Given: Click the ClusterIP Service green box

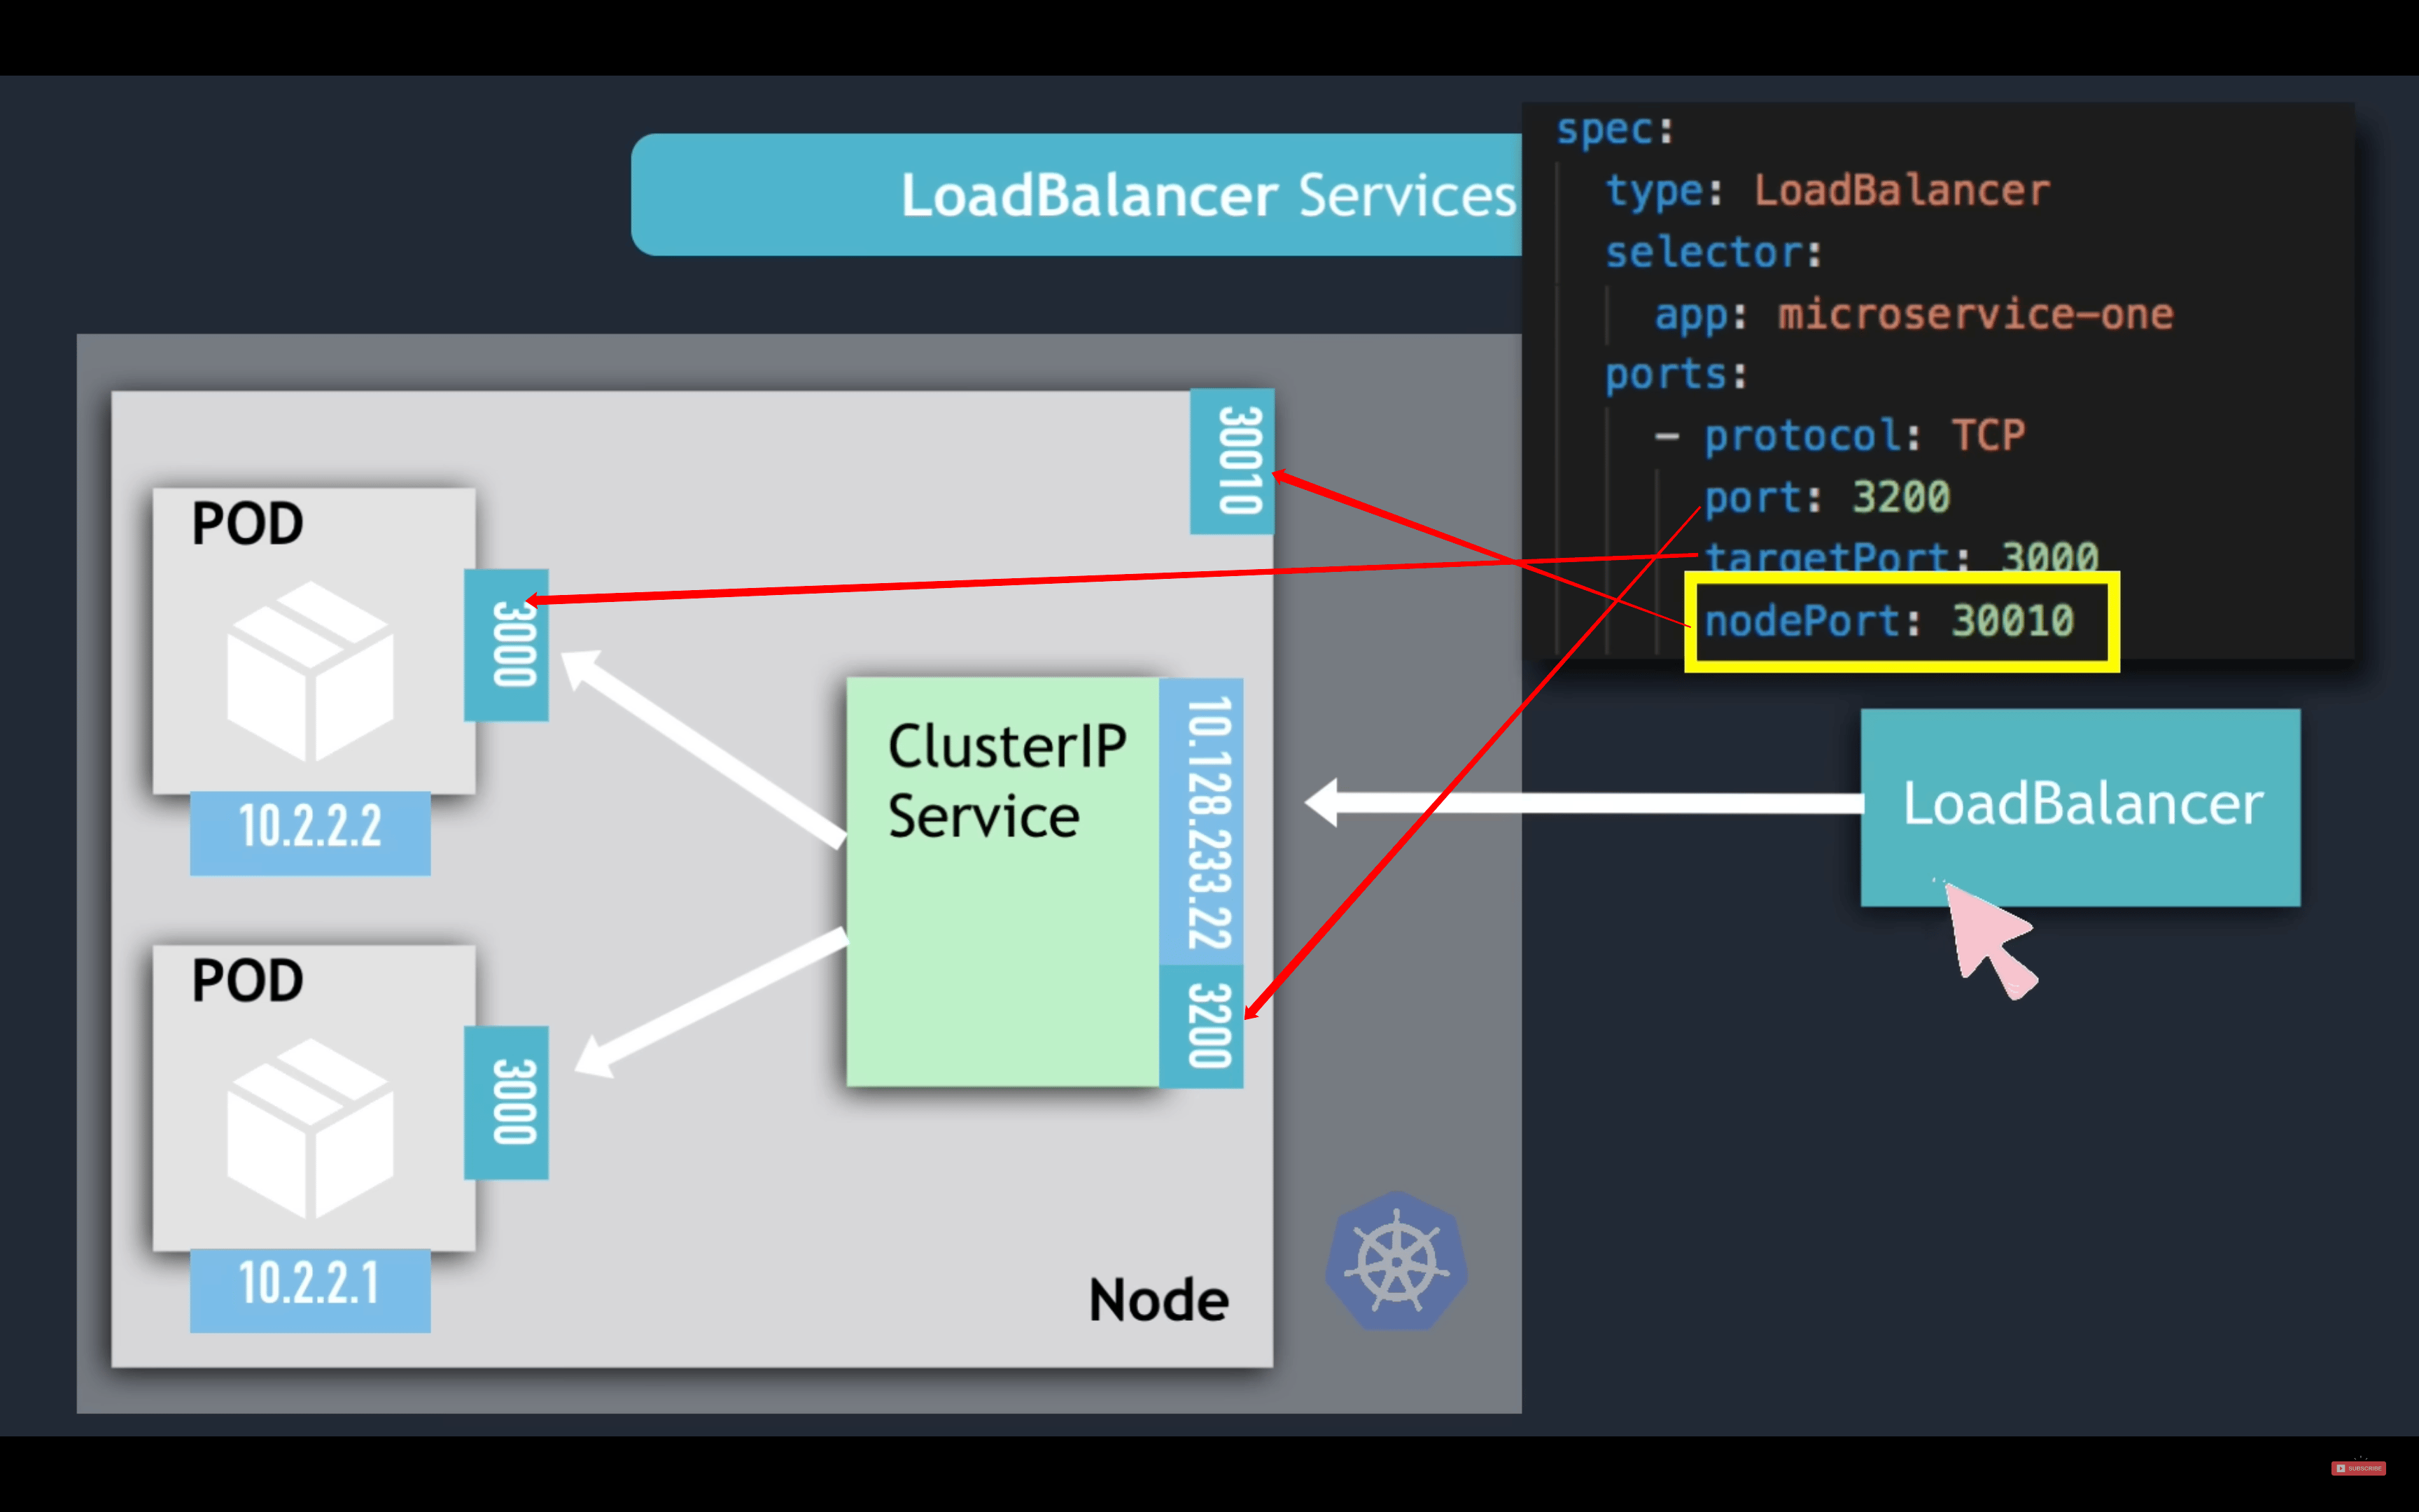Looking at the screenshot, I should (x=1002, y=882).
